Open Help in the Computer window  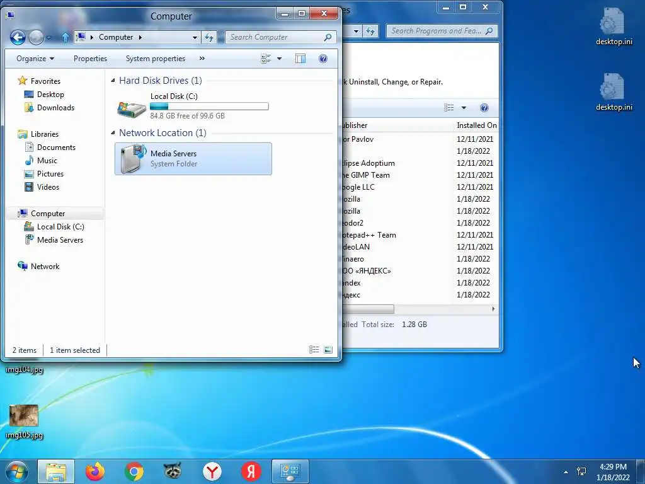point(323,59)
